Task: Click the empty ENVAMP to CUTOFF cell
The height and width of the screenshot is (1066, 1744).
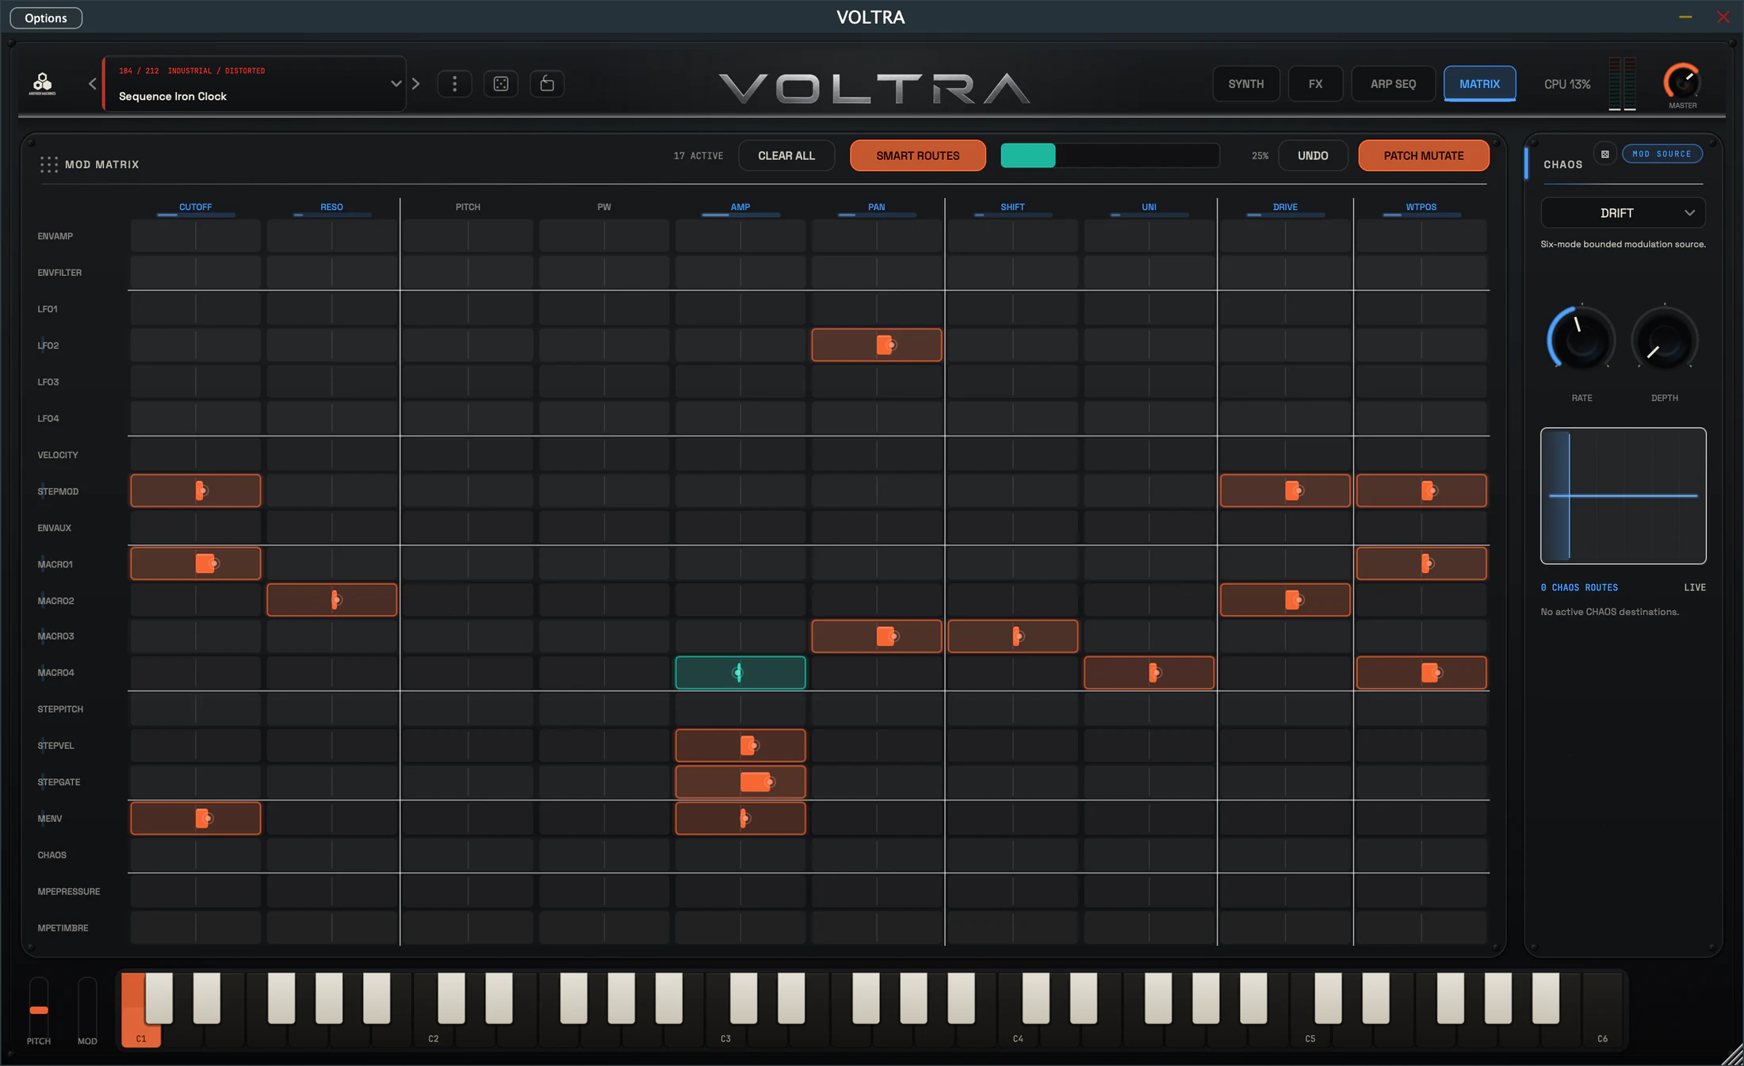Action: click(x=196, y=236)
